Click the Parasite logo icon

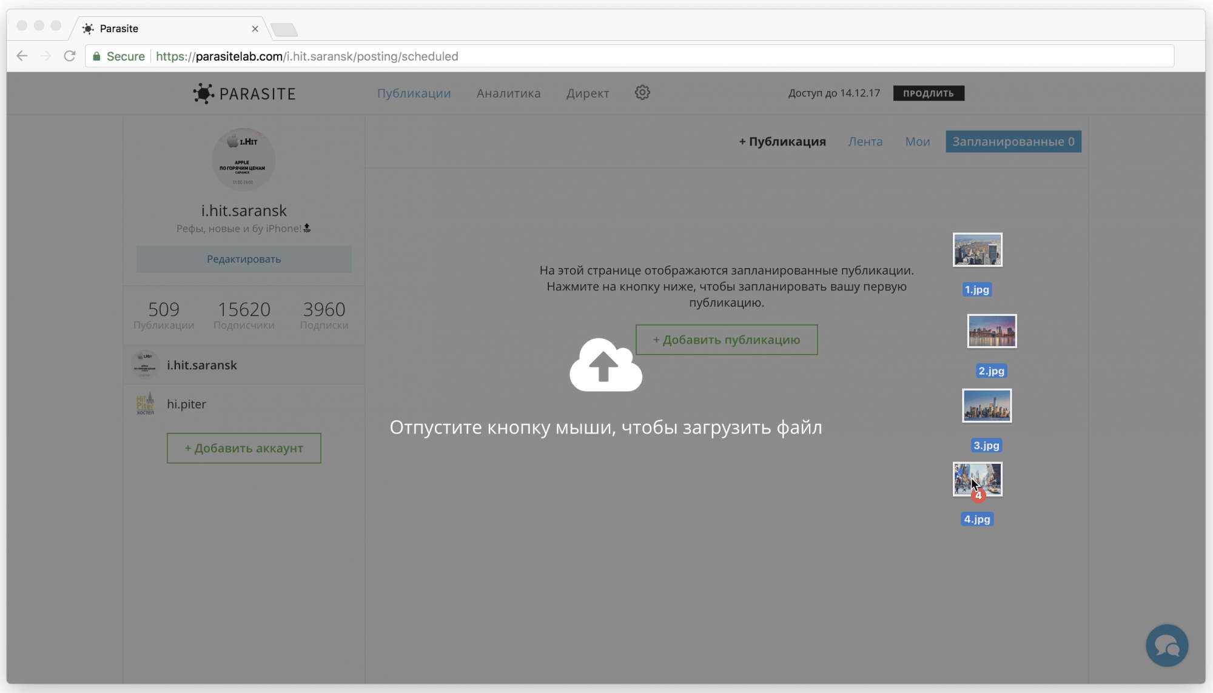click(x=204, y=93)
